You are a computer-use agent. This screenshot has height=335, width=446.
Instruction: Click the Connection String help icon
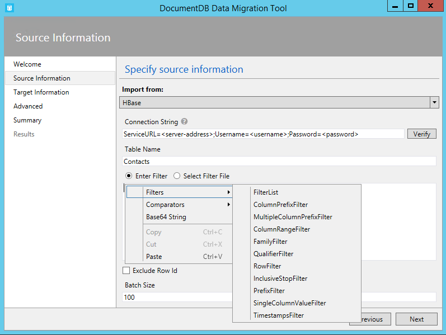coord(184,121)
